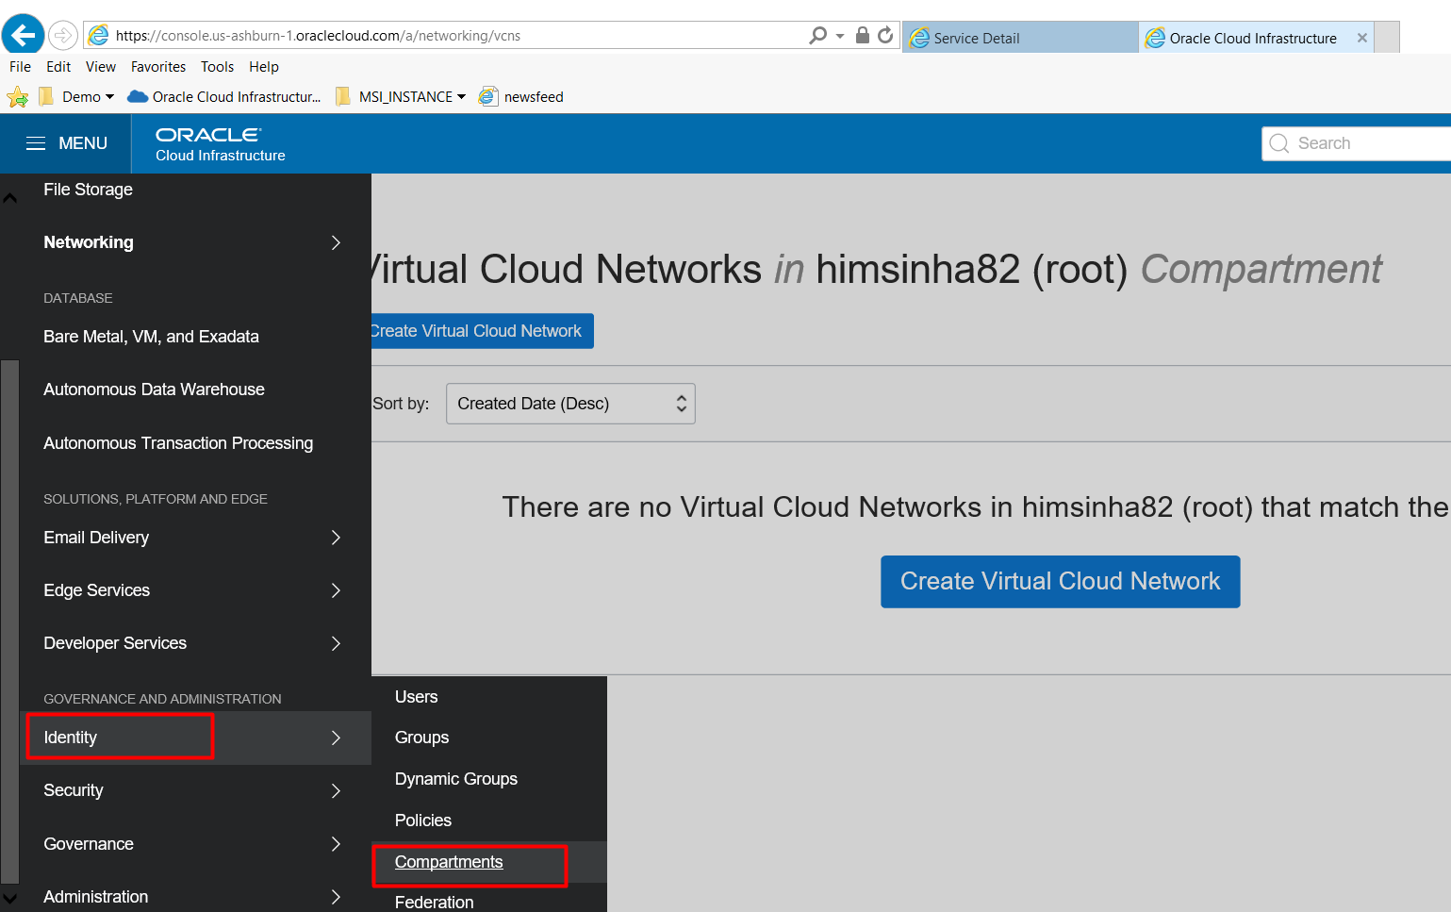Screen dimensions: 1451x912
Task: Click the browser back arrow button
Action: point(24,36)
